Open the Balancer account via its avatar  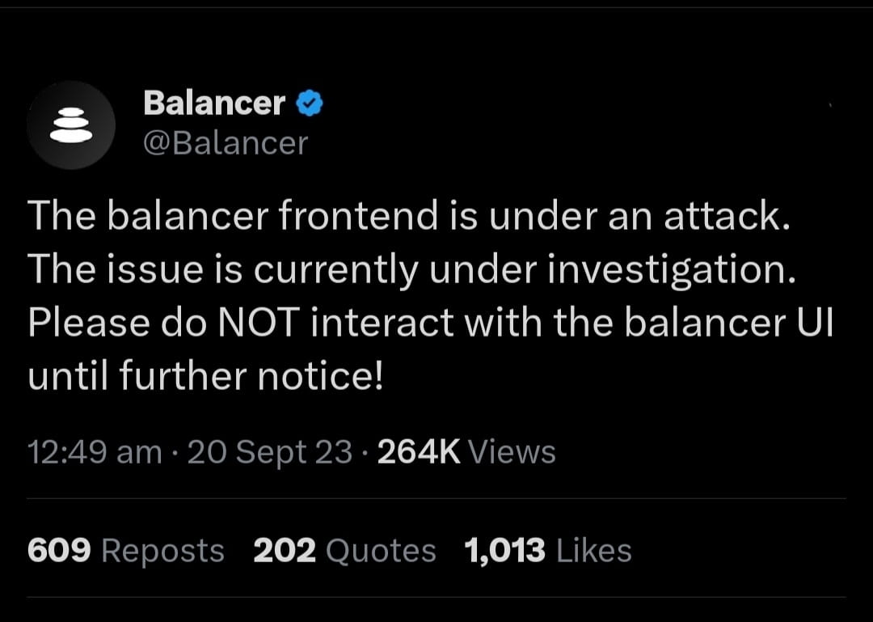click(71, 125)
